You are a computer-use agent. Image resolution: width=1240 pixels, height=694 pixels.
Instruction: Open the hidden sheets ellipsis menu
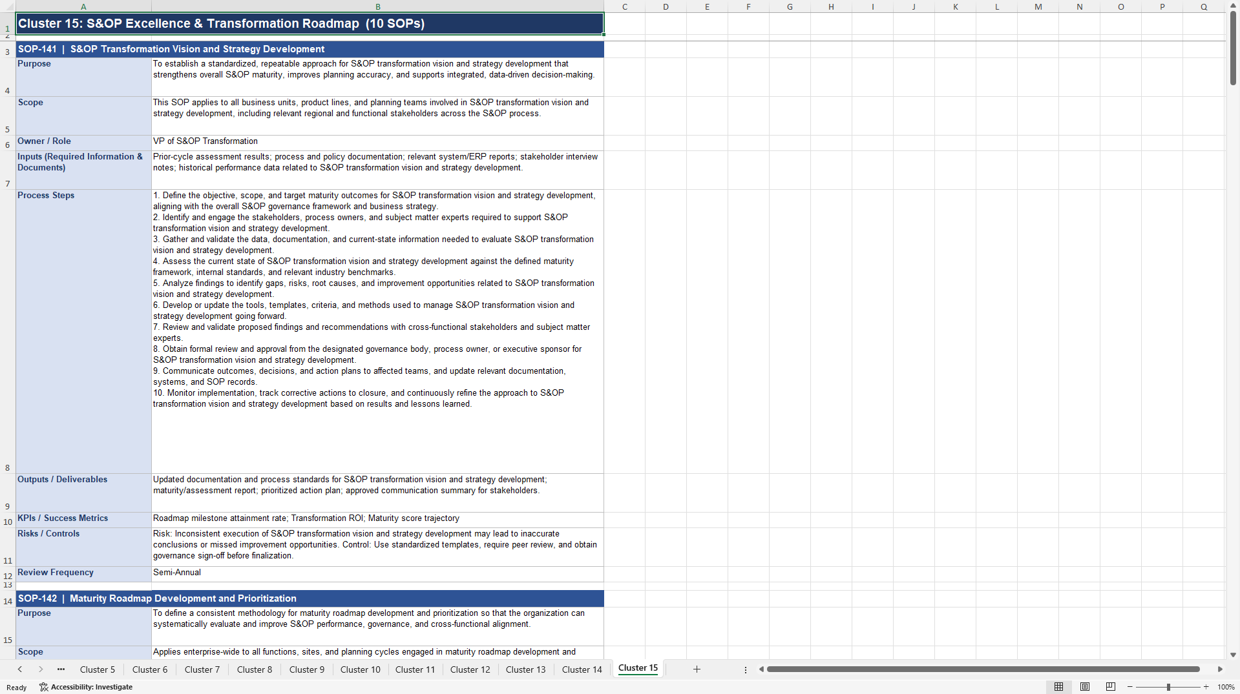[61, 669]
